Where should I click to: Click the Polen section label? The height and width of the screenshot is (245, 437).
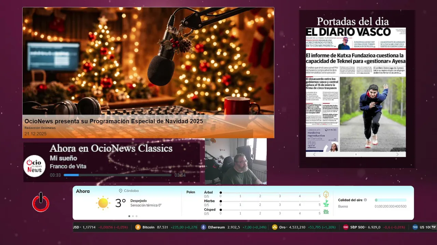[191, 192]
